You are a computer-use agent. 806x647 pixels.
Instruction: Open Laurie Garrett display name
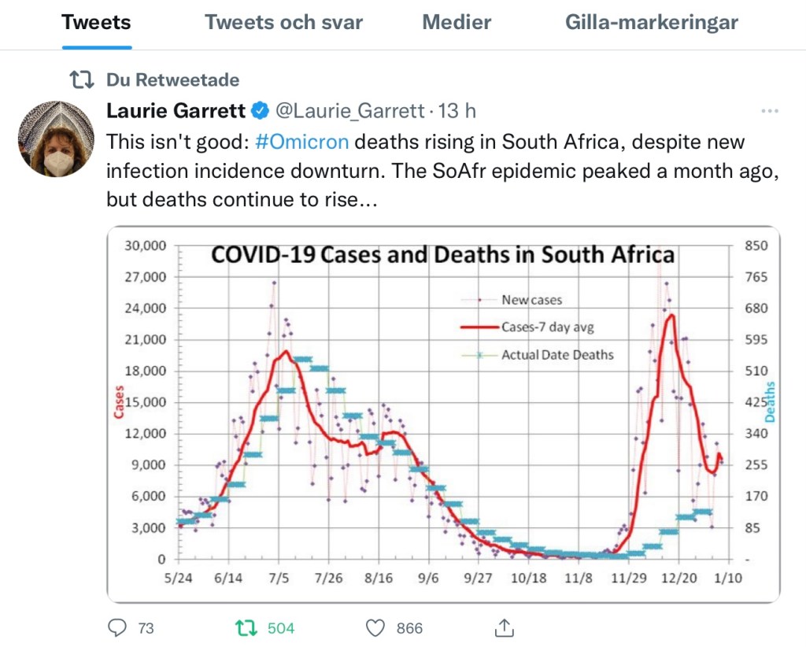176,111
